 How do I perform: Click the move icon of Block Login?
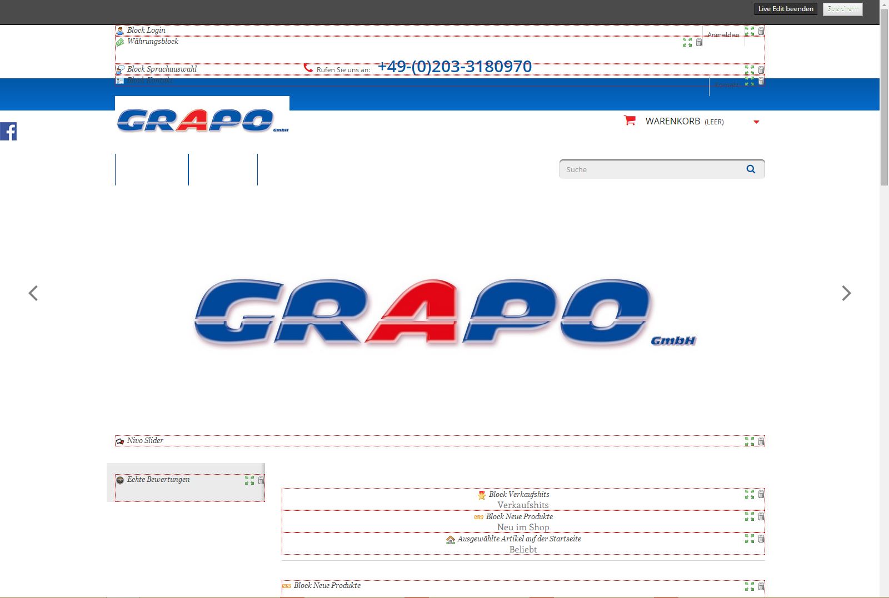coord(750,31)
